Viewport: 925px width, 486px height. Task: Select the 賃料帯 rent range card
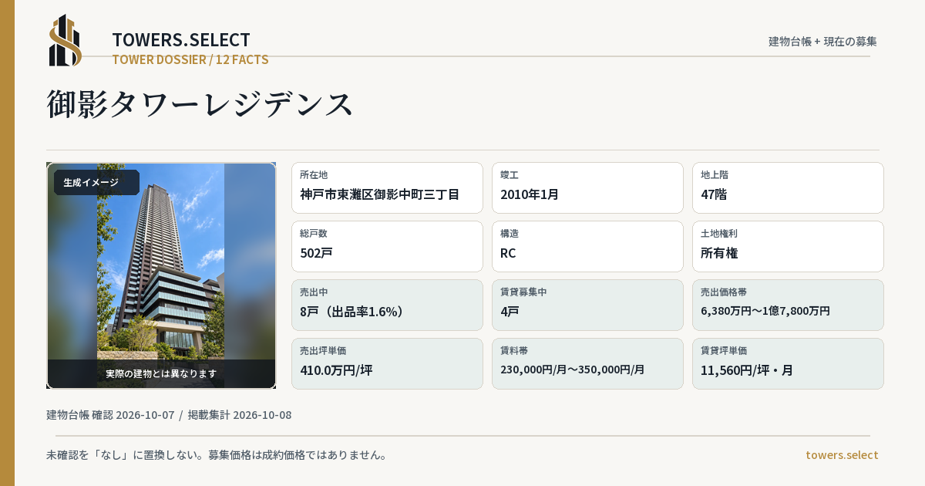pyautogui.click(x=587, y=363)
